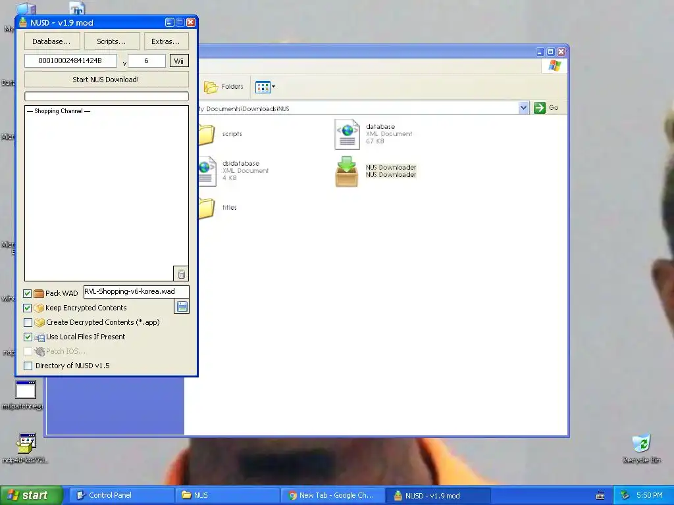This screenshot has height=505, width=674.
Task: Click the floppy disk save icon
Action: pos(182,306)
